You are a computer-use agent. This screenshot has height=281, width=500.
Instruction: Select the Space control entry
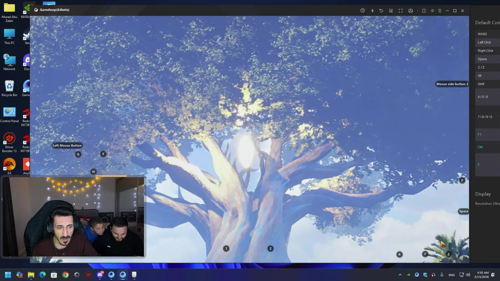(x=487, y=59)
